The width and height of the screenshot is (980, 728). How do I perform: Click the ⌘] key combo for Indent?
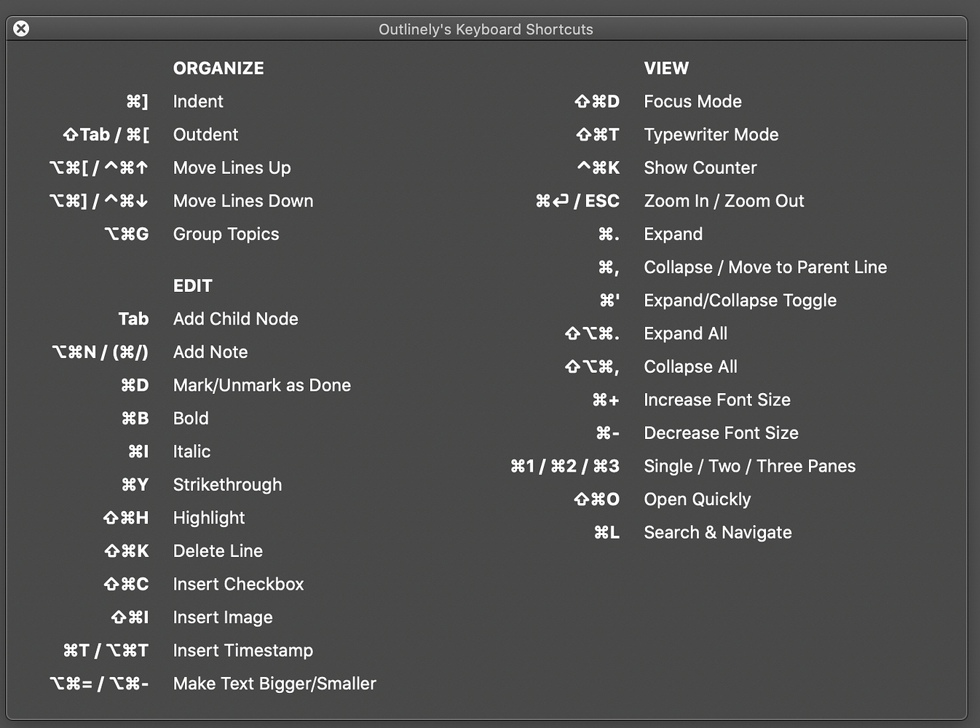tap(137, 102)
